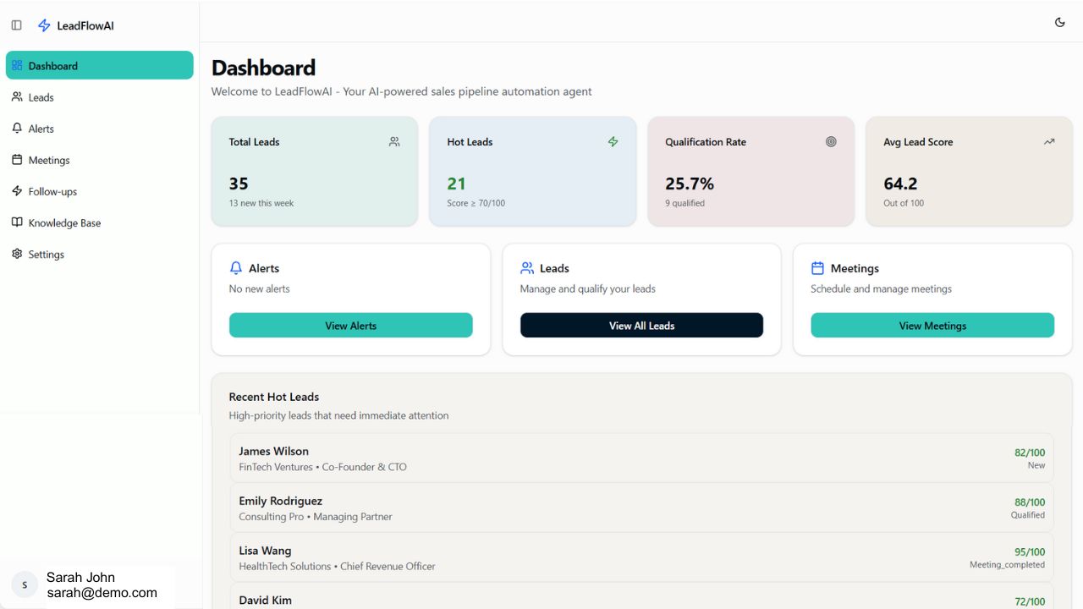Select Dashboard in the sidebar navigation
Screen dimensions: 1083x609
(x=53, y=65)
